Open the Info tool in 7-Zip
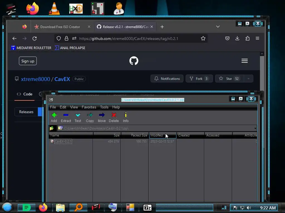This screenshot has width=285, height=213. click(x=126, y=117)
